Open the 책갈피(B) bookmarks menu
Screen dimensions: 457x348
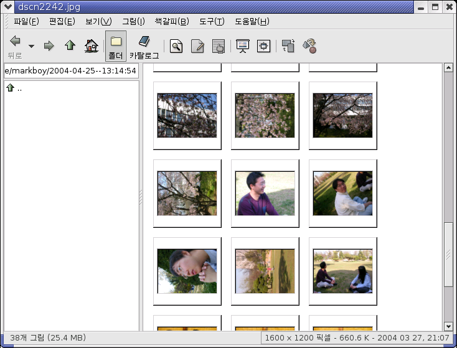pos(172,21)
